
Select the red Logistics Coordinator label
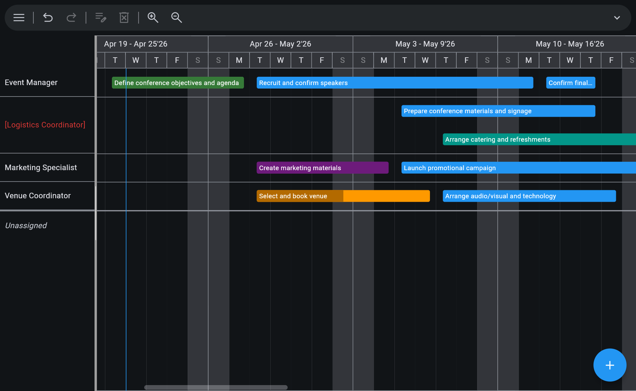click(45, 125)
